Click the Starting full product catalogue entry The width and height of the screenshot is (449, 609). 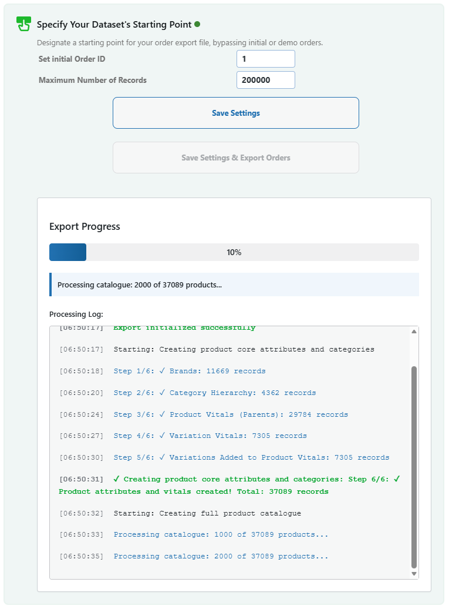pyautogui.click(x=207, y=513)
